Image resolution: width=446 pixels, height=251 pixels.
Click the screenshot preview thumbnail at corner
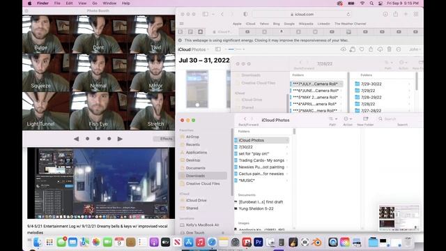399,218
